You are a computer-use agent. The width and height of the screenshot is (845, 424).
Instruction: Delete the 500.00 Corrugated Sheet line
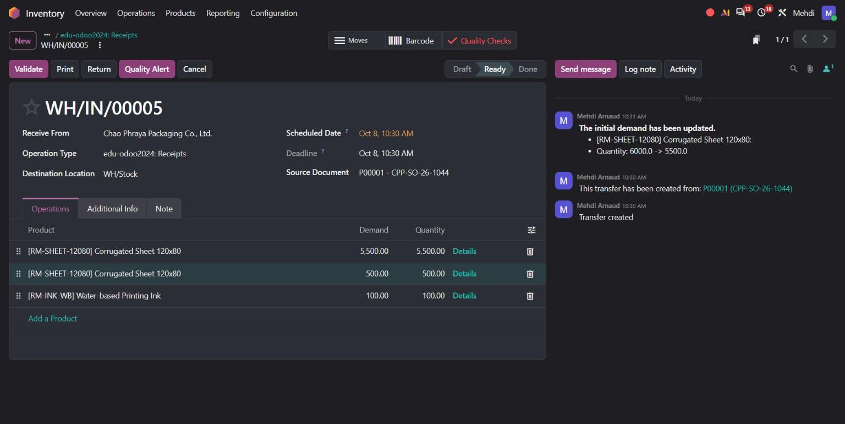click(530, 274)
